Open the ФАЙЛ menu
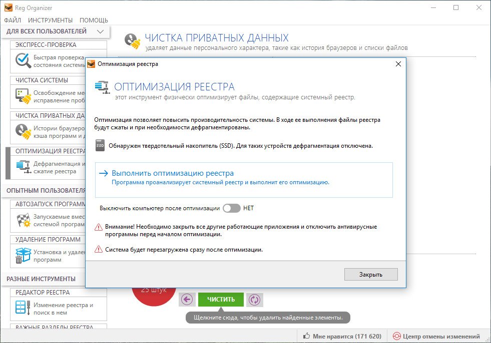Viewport: 491px width, 343px height. tap(13, 20)
